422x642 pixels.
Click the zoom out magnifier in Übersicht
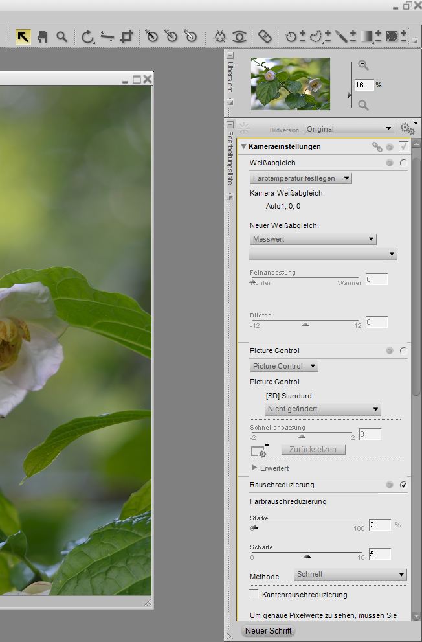tap(363, 104)
